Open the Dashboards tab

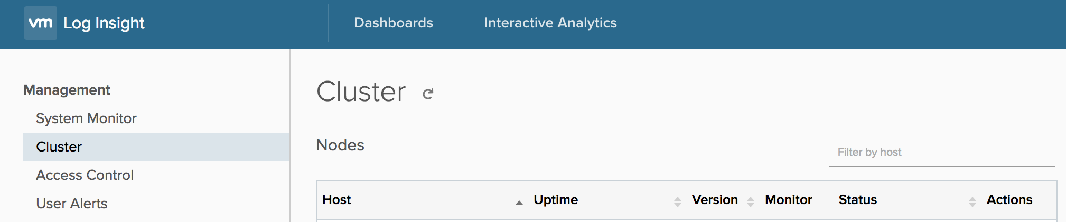[x=394, y=23]
